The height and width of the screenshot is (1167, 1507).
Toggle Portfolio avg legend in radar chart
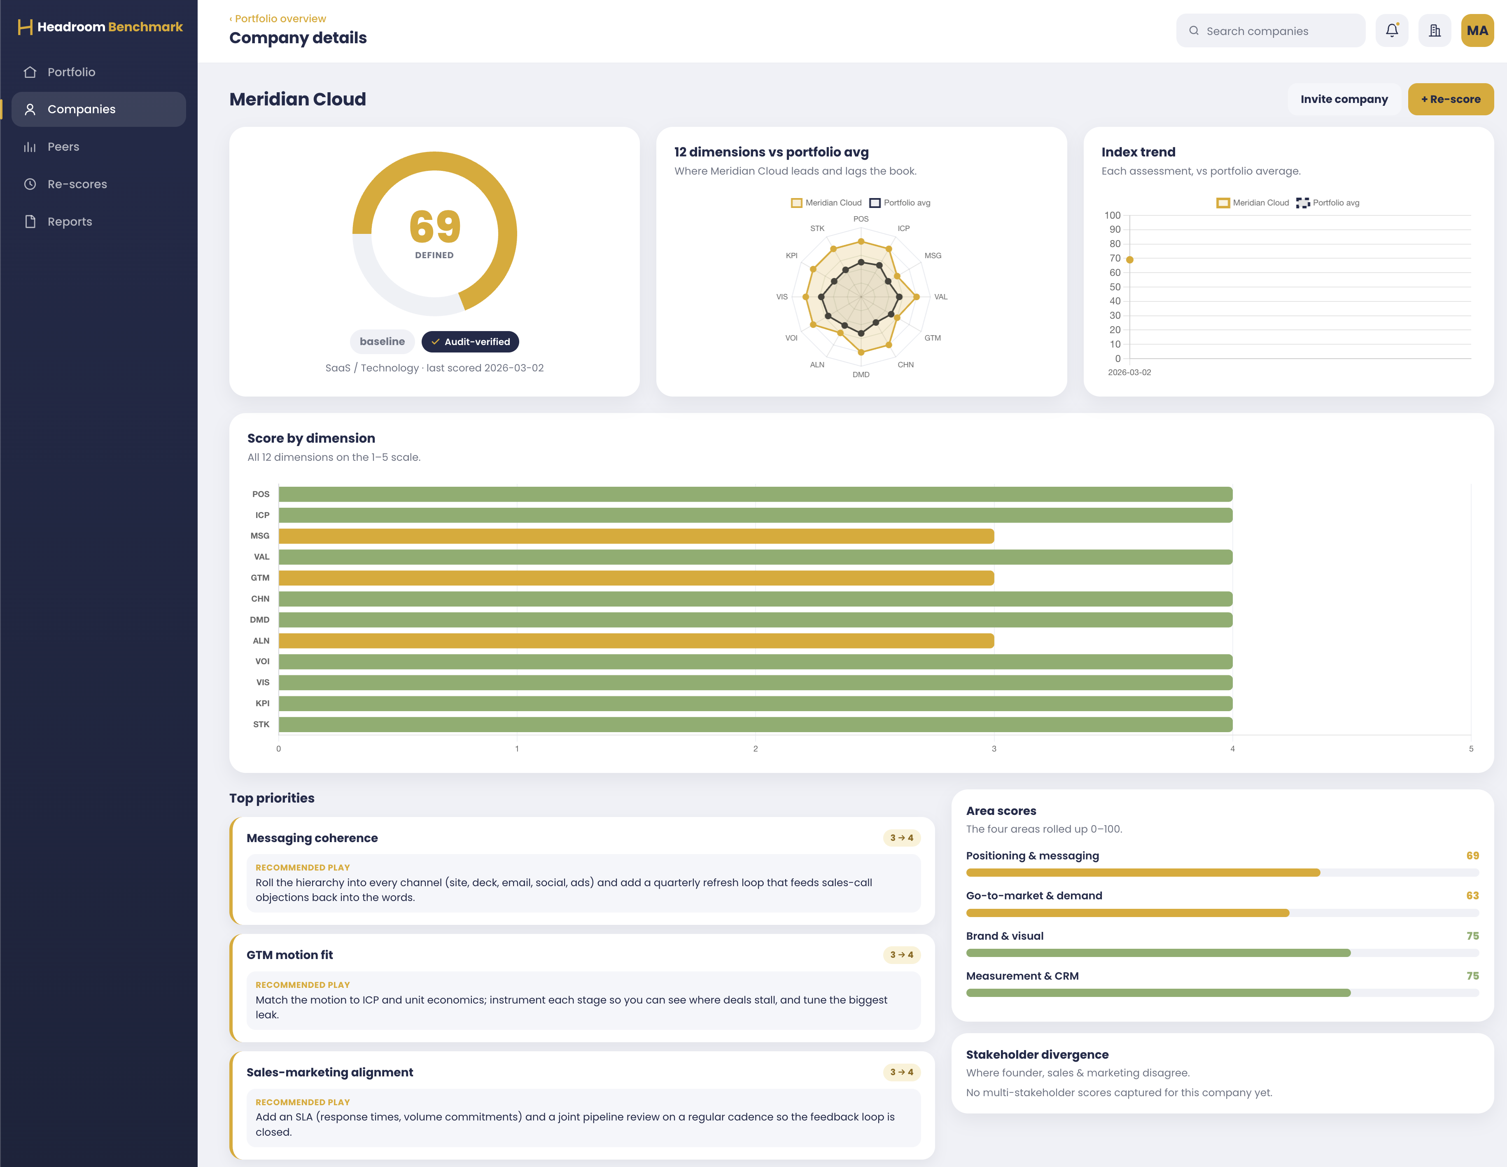[900, 203]
